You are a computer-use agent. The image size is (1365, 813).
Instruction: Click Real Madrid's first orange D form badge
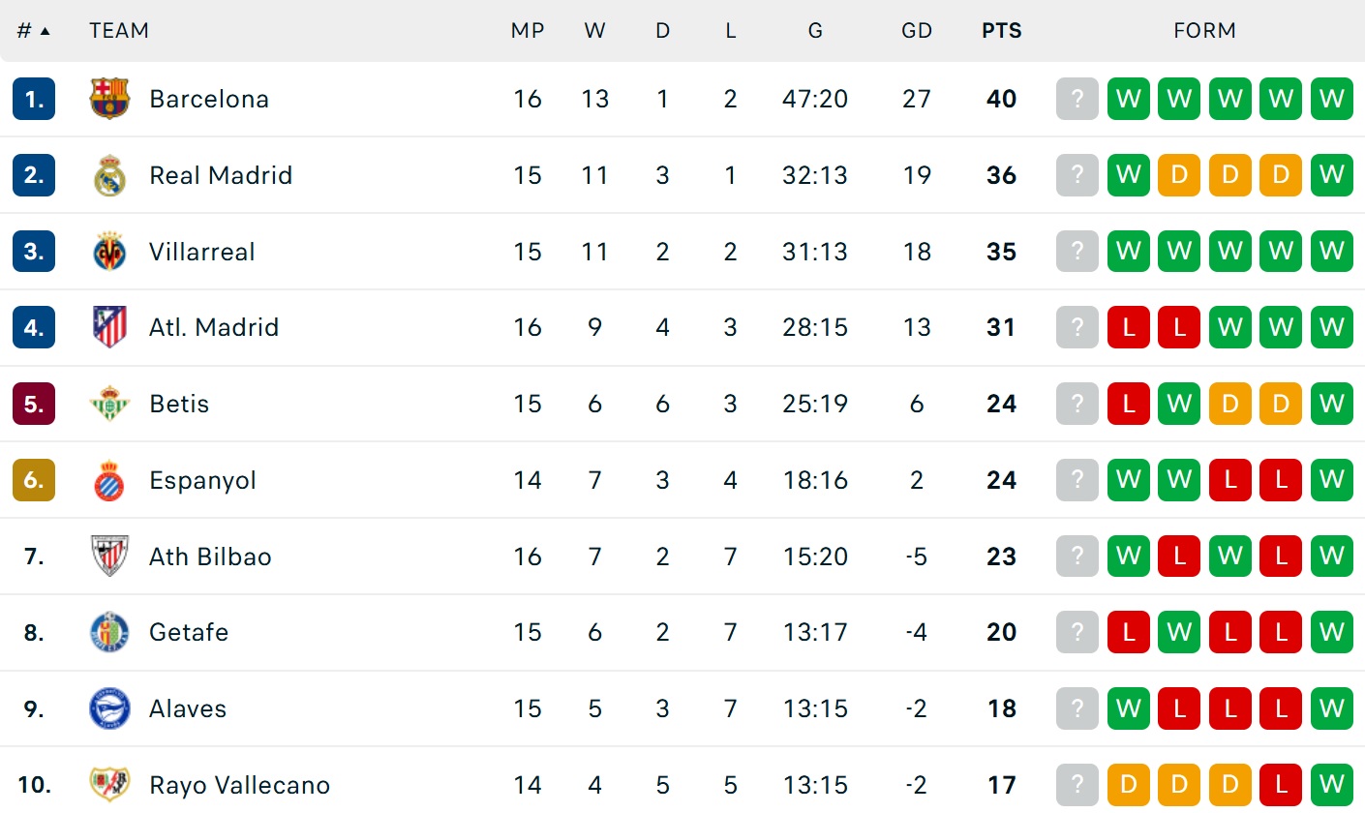(x=1179, y=175)
